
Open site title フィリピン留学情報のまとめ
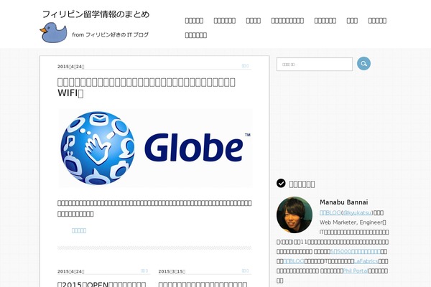point(96,14)
